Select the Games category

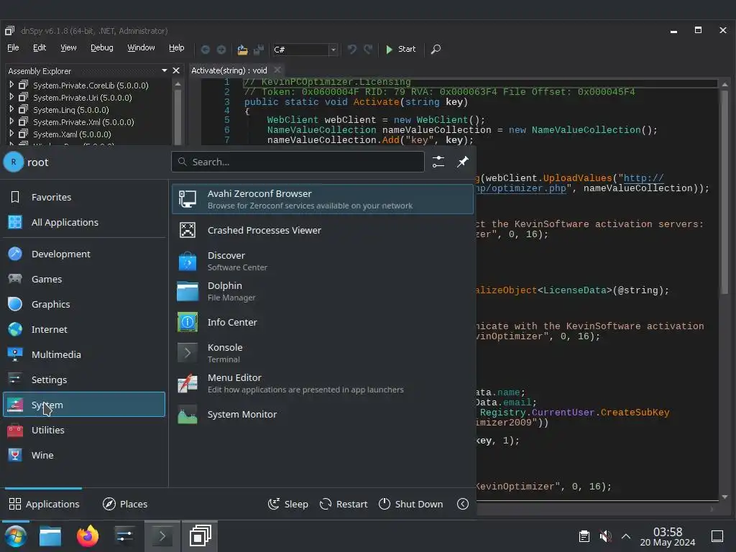click(84, 280)
